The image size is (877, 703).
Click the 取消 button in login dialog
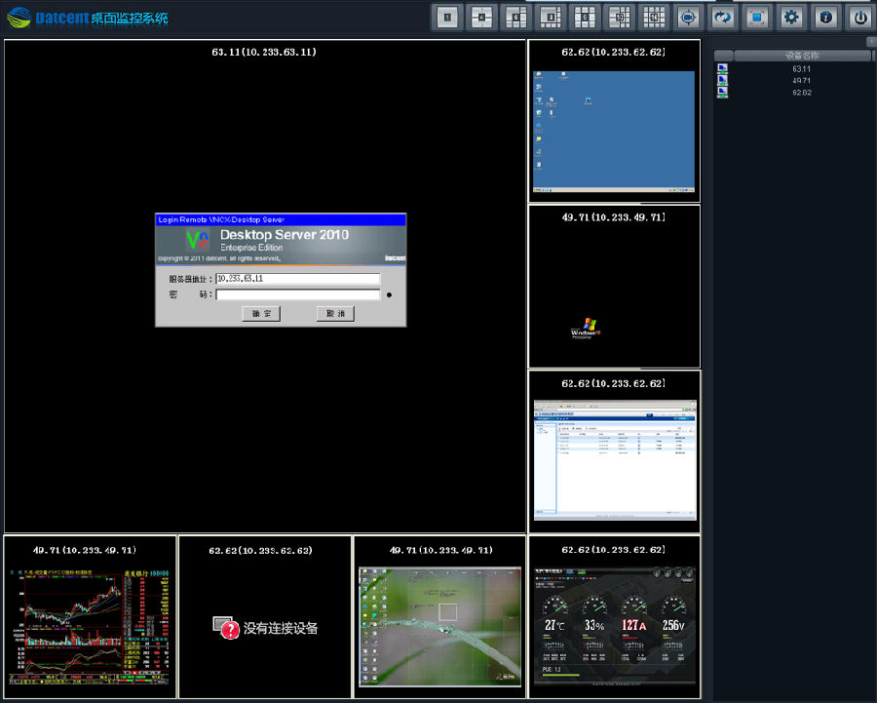pyautogui.click(x=335, y=314)
